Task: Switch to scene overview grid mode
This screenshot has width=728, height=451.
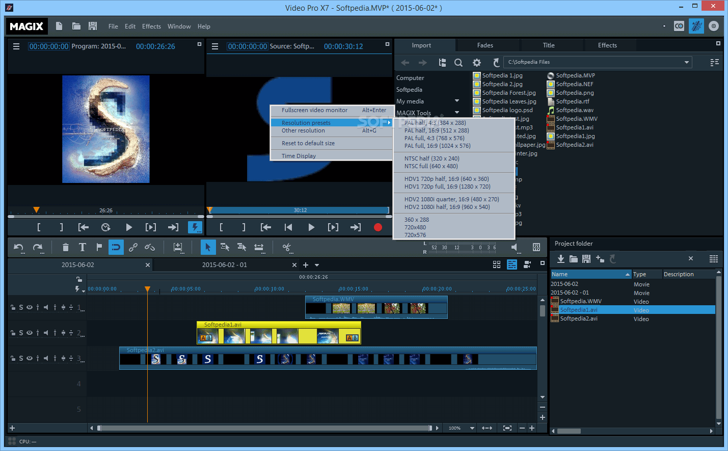Action: [x=497, y=264]
